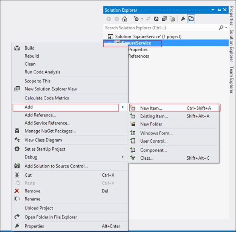Click Manage NuGet Packages menu entry

point(50,131)
